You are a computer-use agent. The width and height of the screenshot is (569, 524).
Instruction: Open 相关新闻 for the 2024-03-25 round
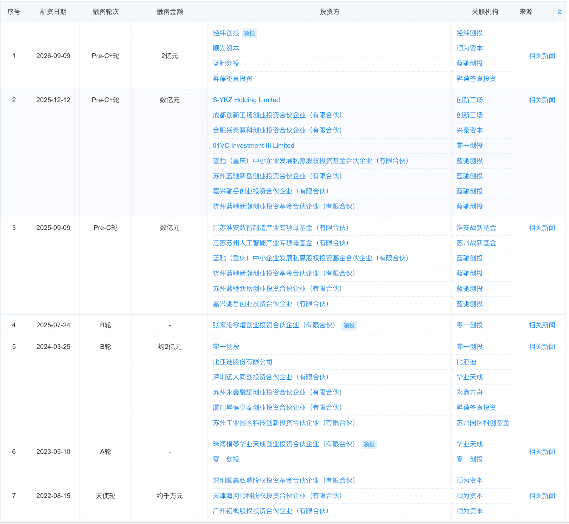coord(542,347)
